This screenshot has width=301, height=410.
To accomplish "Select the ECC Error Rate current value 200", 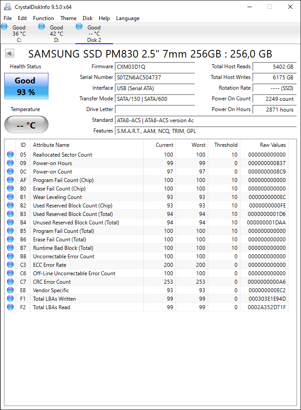I will click(168, 265).
